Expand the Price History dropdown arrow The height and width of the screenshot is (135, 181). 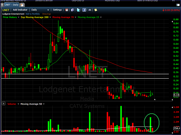[x=18, y=17]
